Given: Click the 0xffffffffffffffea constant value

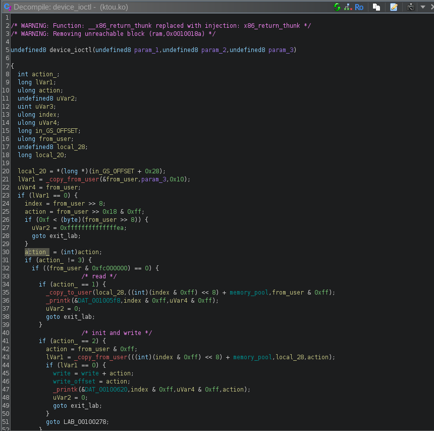Looking at the screenshot, I should pyautogui.click(x=92, y=228).
